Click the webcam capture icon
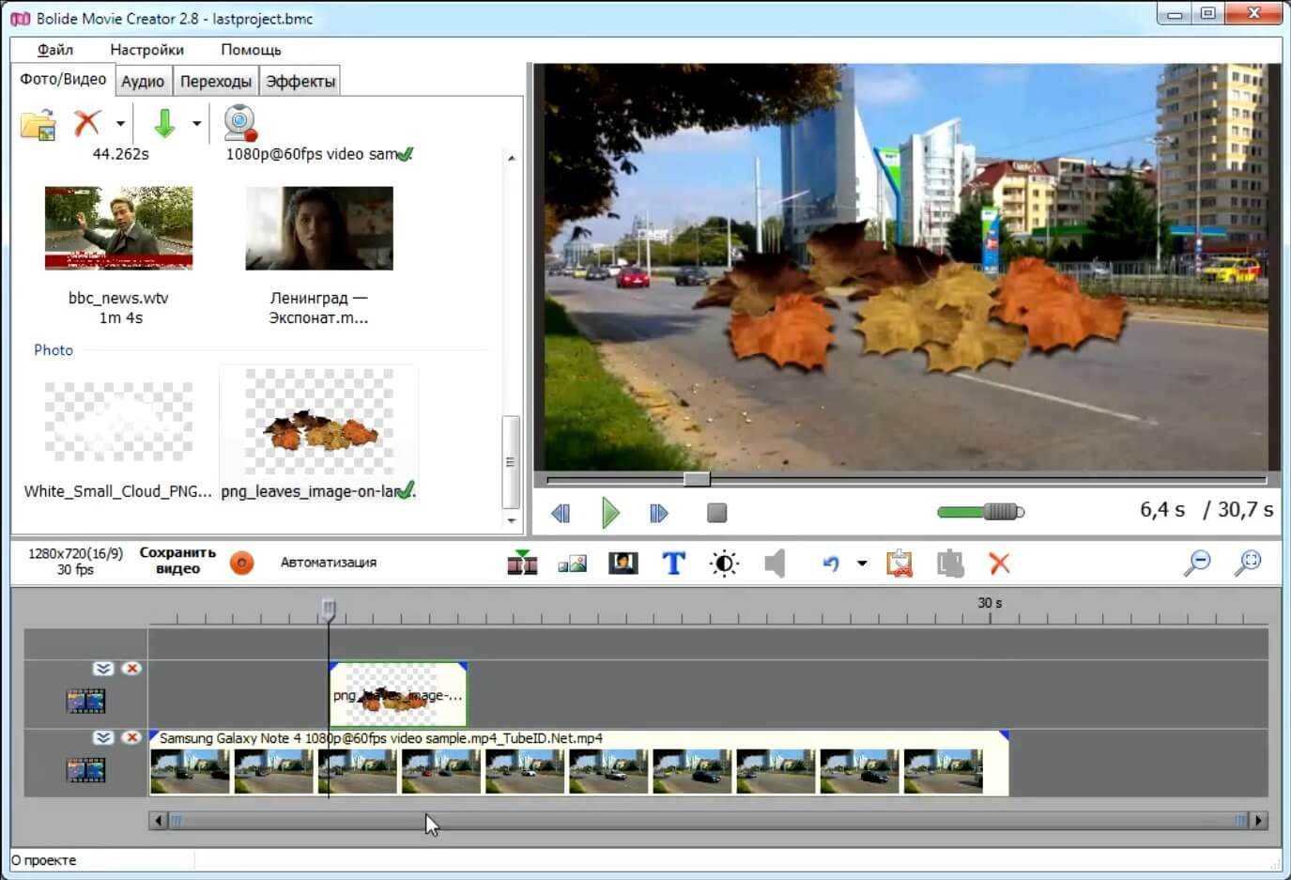 coord(240,122)
